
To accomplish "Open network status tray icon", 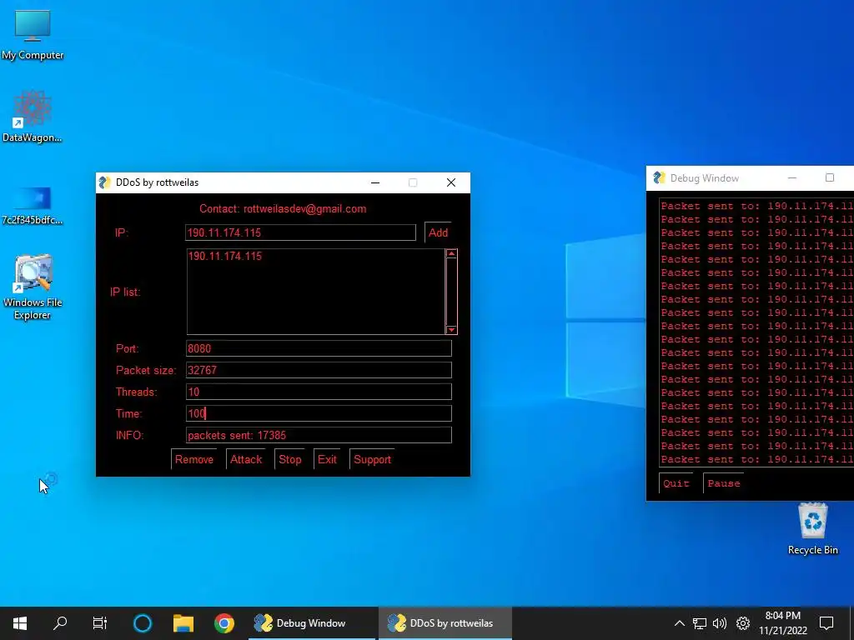I will click(700, 623).
